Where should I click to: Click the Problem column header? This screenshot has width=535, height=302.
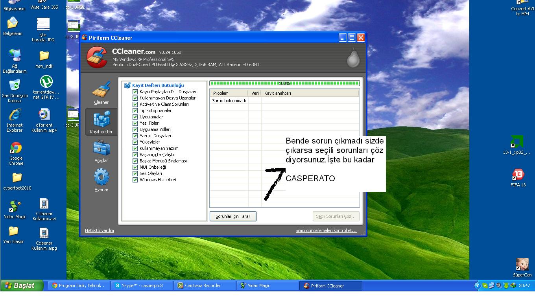(229, 93)
